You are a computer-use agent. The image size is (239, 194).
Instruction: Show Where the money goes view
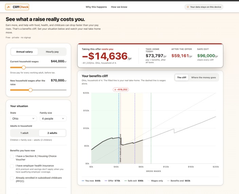pyautogui.click(x=203, y=78)
